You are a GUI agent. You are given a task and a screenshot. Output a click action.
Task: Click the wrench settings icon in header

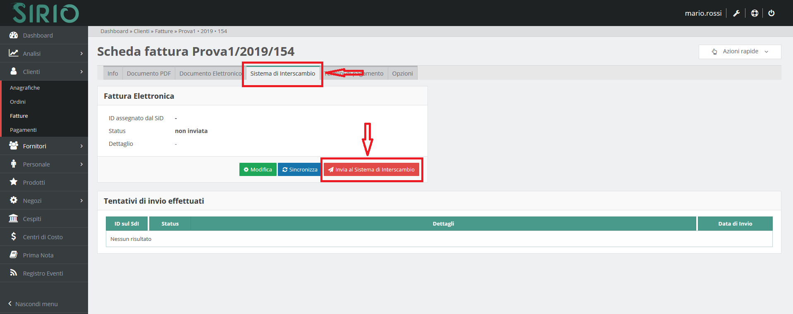pos(736,13)
